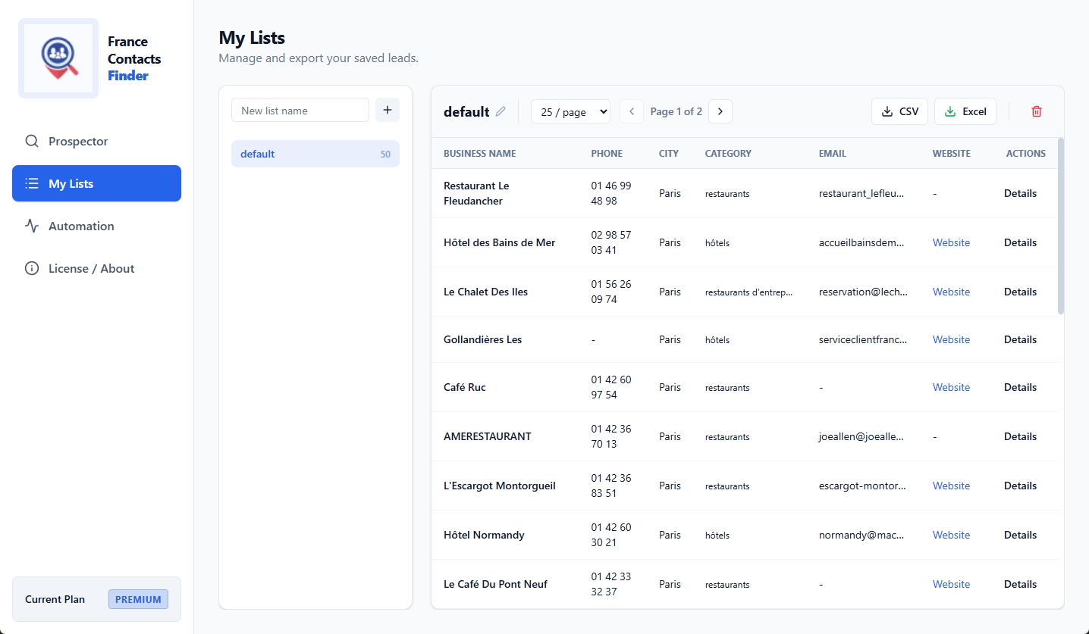Viewport: 1089px width, 634px height.
Task: Navigate to the License / About page
Action: tap(31, 267)
